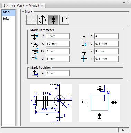Select the plain crosshair mark style
The image size is (131, 133).
click(31, 20)
